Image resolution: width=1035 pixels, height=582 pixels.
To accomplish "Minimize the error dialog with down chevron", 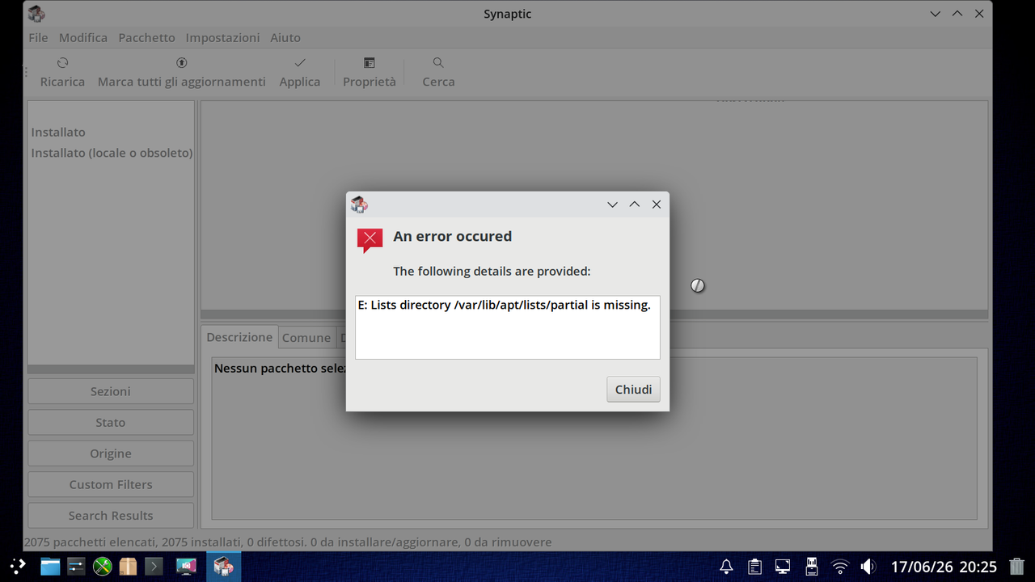I will (x=613, y=205).
